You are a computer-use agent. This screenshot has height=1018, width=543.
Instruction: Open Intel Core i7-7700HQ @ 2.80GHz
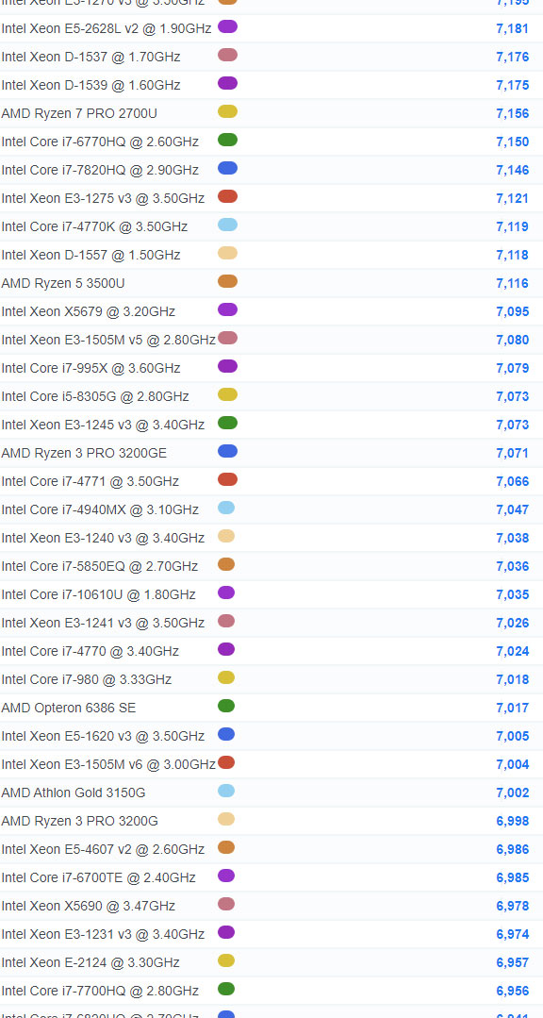100,992
